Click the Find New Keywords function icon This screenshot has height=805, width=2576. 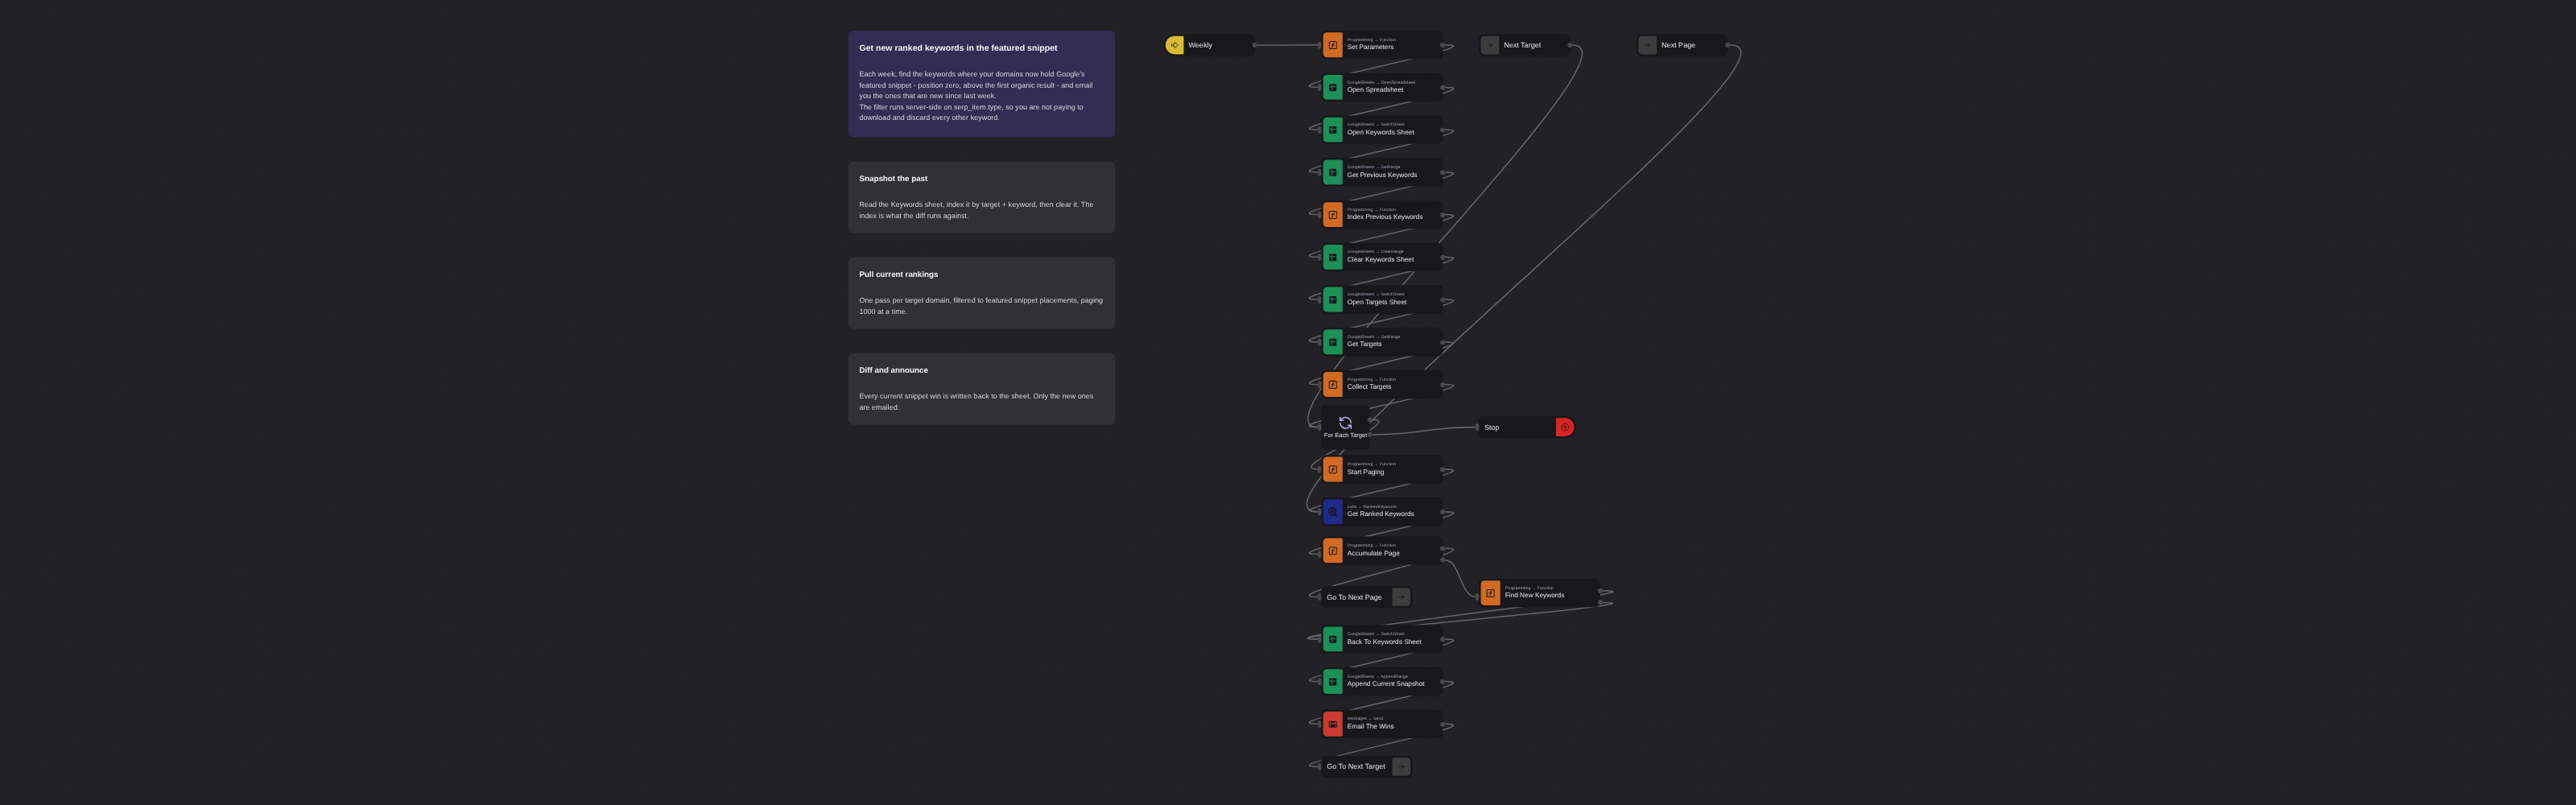pyautogui.click(x=1490, y=593)
